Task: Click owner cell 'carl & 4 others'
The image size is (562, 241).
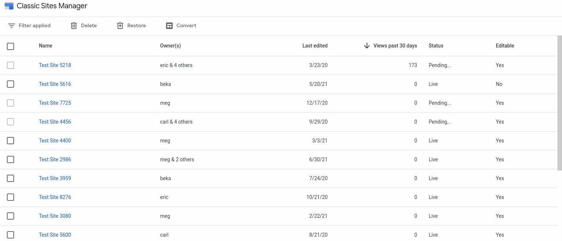Action: (176, 122)
